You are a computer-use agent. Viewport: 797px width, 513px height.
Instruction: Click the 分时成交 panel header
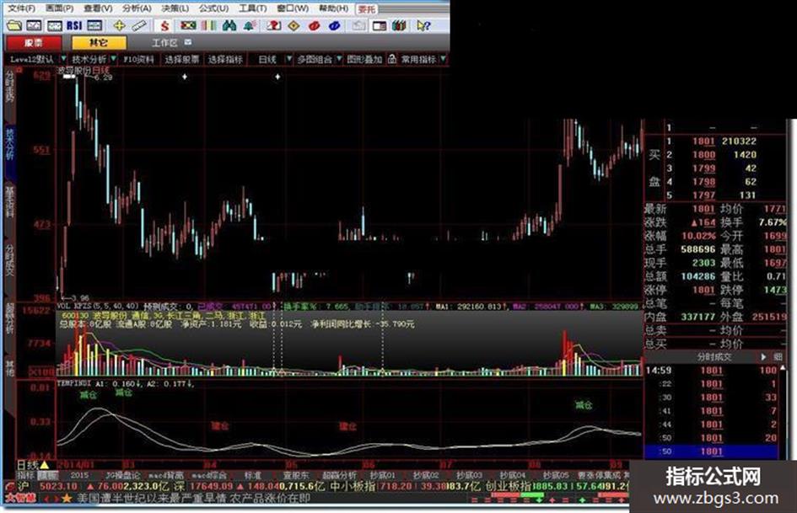point(714,357)
